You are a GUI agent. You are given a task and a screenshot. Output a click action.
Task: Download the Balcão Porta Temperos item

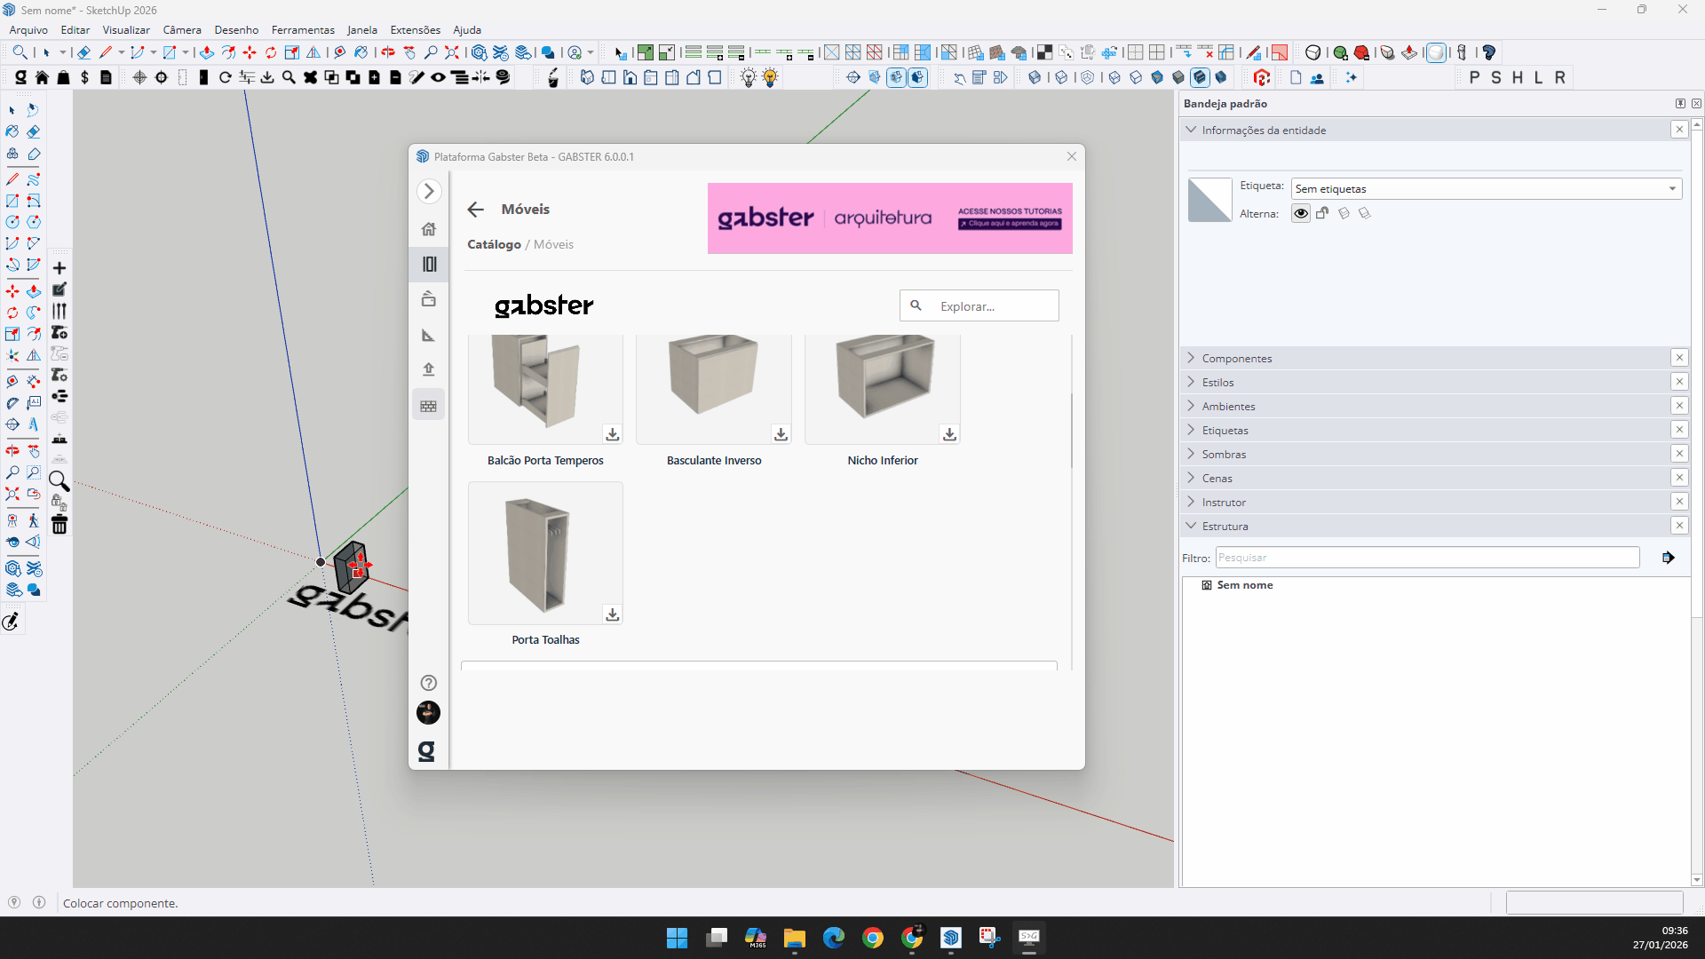pos(613,434)
